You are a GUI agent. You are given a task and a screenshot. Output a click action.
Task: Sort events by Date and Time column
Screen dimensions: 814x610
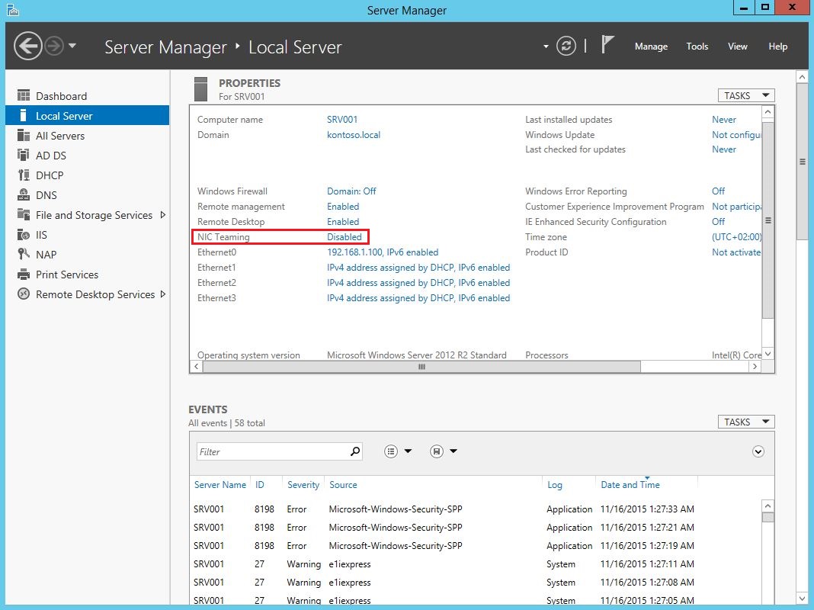tap(630, 484)
